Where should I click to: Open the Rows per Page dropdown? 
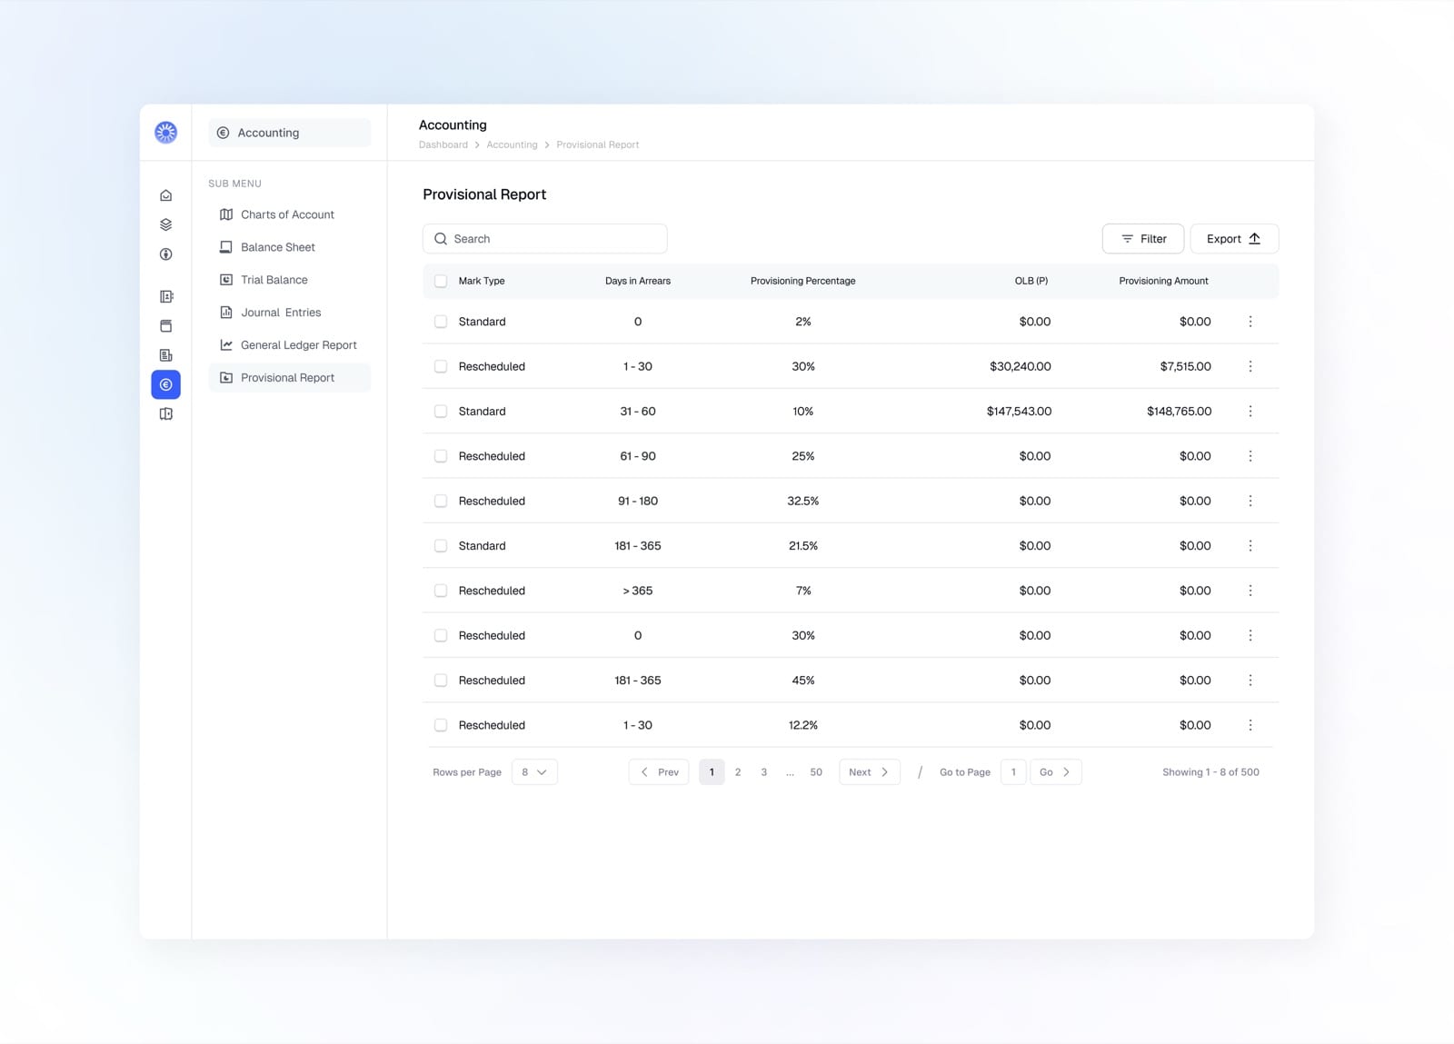point(534,772)
